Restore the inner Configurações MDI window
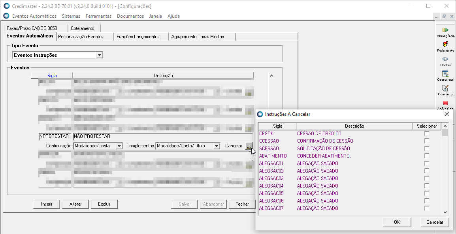Screen dimensions: 456x234 click(x=444, y=17)
